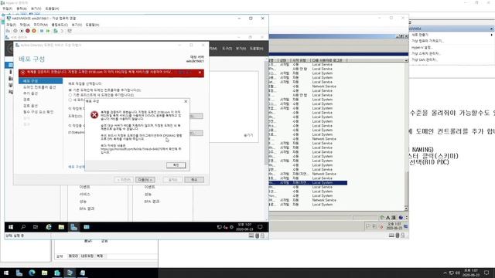Show hidden icons in host tray
The width and height of the screenshot is (495, 278).
[x=445, y=273]
